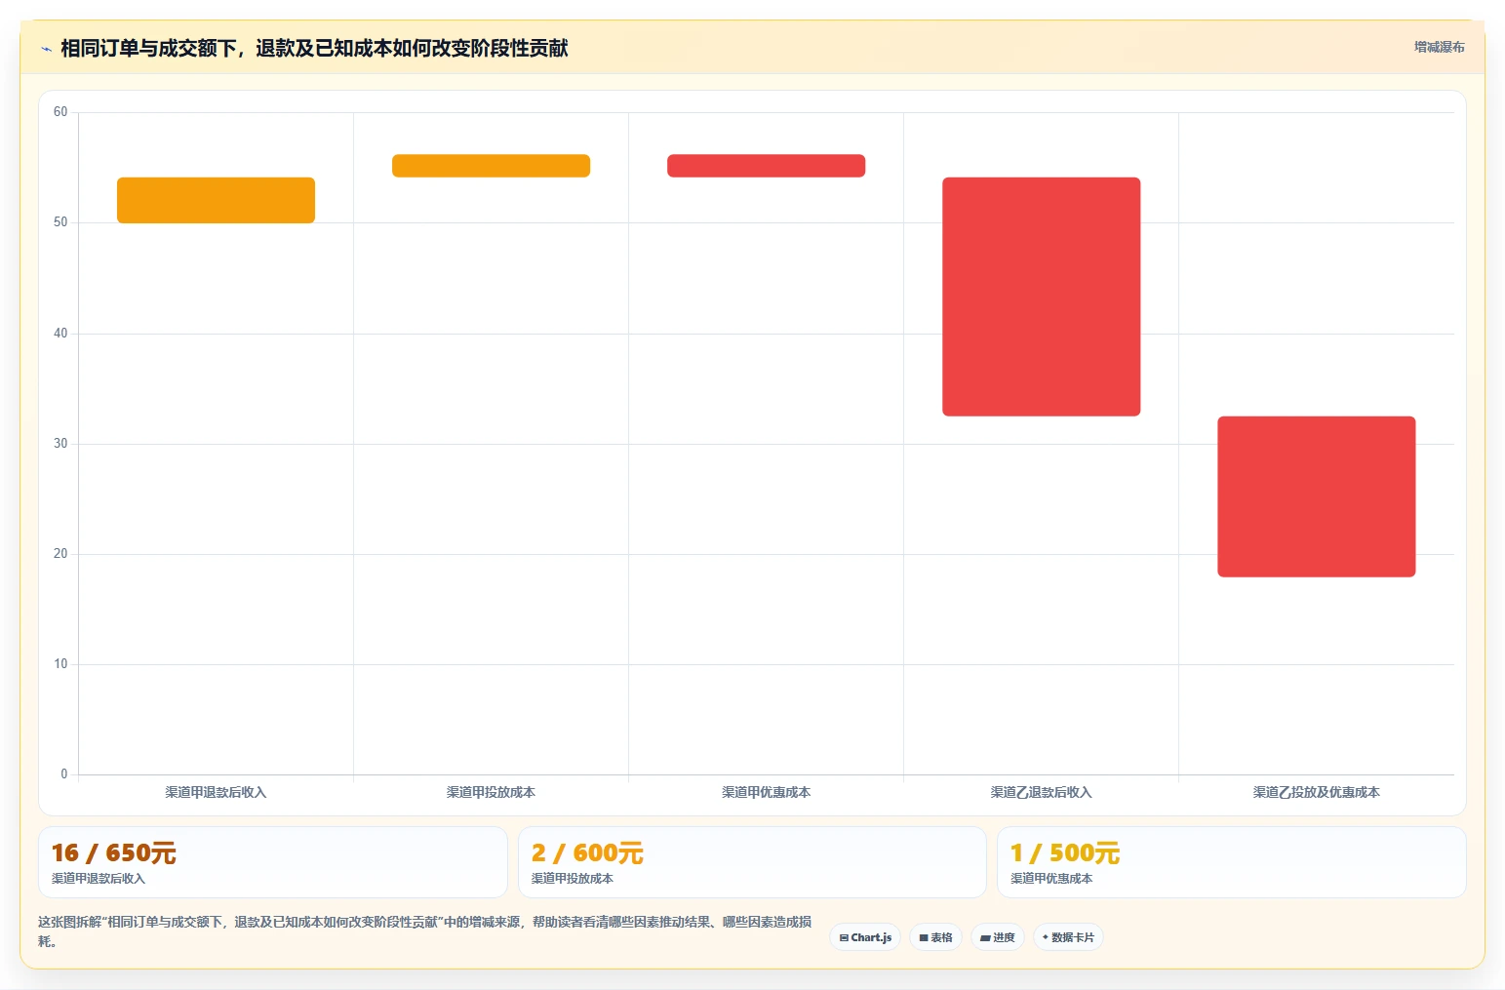Click the x-axis label 渠道乙退款后收入
Viewport: 1505px width, 990px height.
pos(1041,792)
